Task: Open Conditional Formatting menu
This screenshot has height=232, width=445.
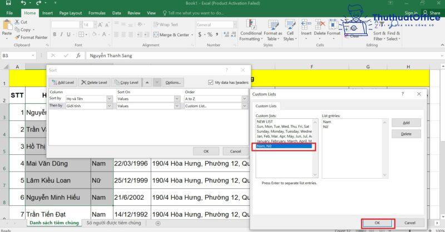Action: [251, 31]
